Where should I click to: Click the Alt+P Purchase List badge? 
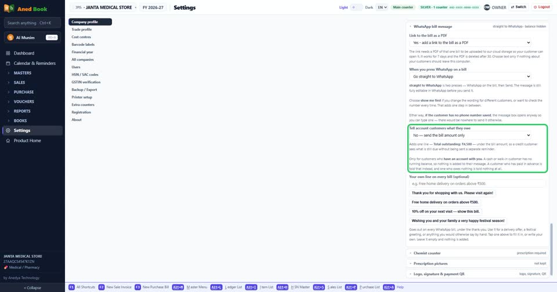[x=350, y=287]
